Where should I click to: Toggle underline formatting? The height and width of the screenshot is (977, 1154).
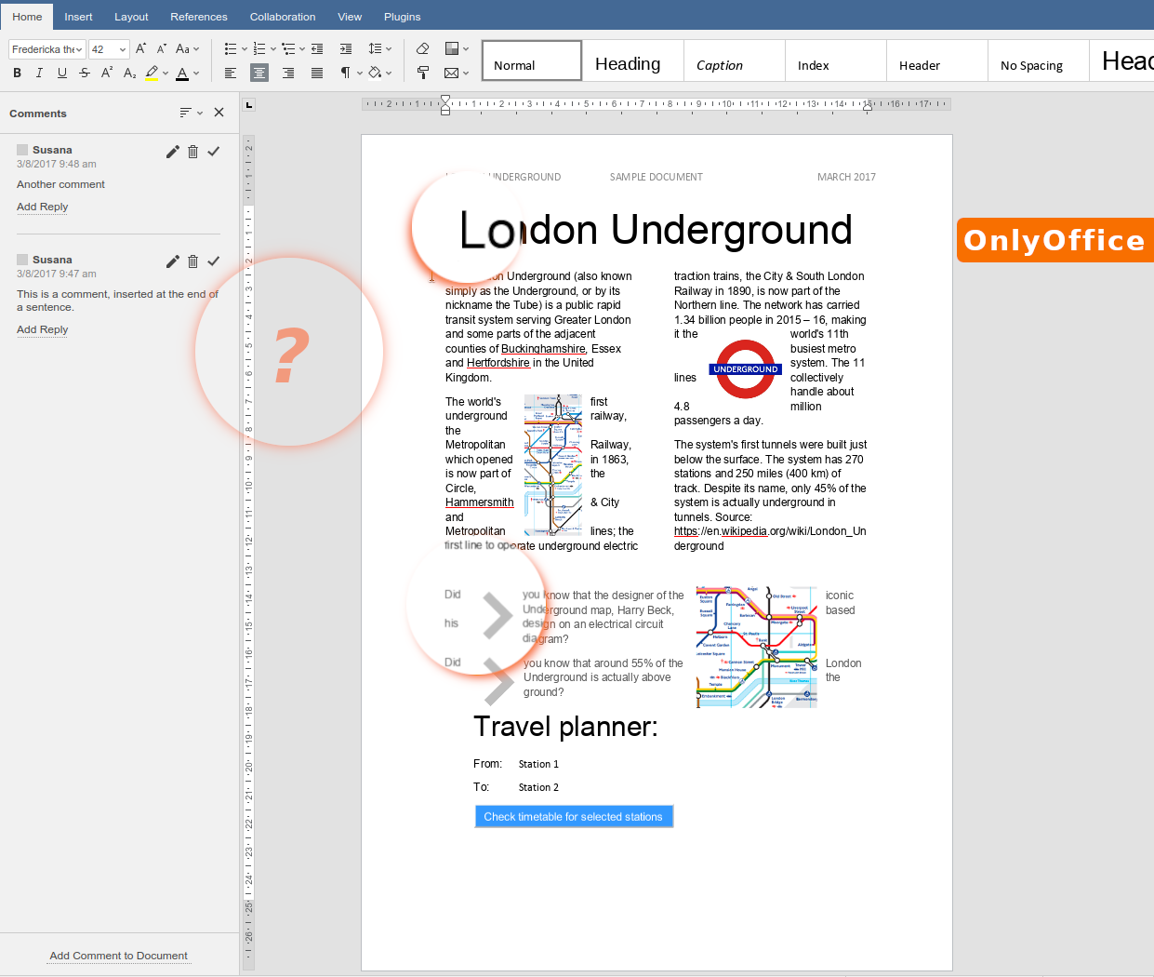62,73
